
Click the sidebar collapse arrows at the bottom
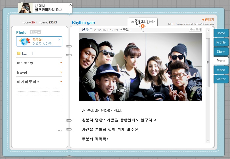(60, 131)
